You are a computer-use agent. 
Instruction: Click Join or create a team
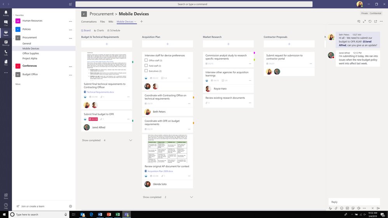pos(33,206)
